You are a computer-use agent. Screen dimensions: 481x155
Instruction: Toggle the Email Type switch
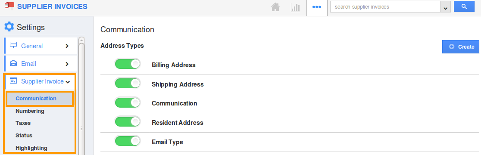[128, 141]
